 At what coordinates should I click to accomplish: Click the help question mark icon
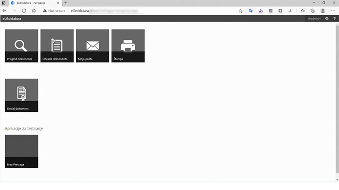coord(334,19)
